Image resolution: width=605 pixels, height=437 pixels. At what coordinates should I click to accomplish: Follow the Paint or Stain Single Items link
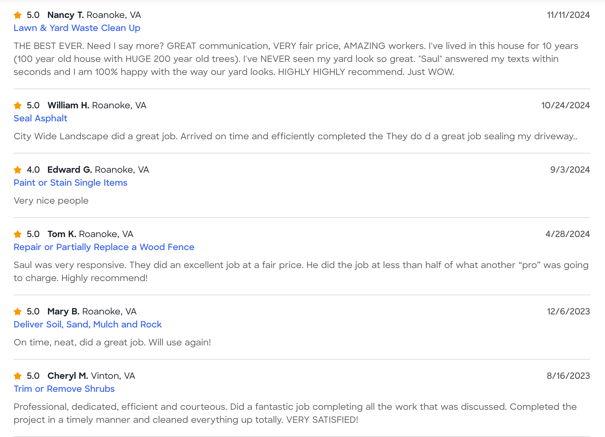tap(71, 183)
